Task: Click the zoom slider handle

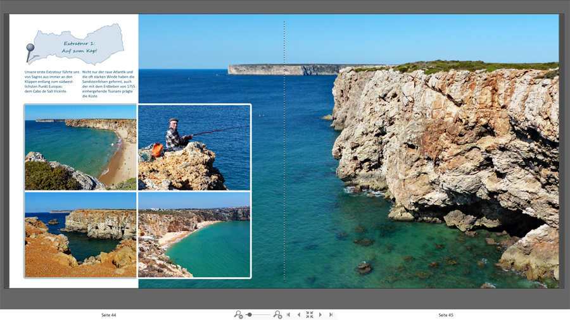Action: 250,314
